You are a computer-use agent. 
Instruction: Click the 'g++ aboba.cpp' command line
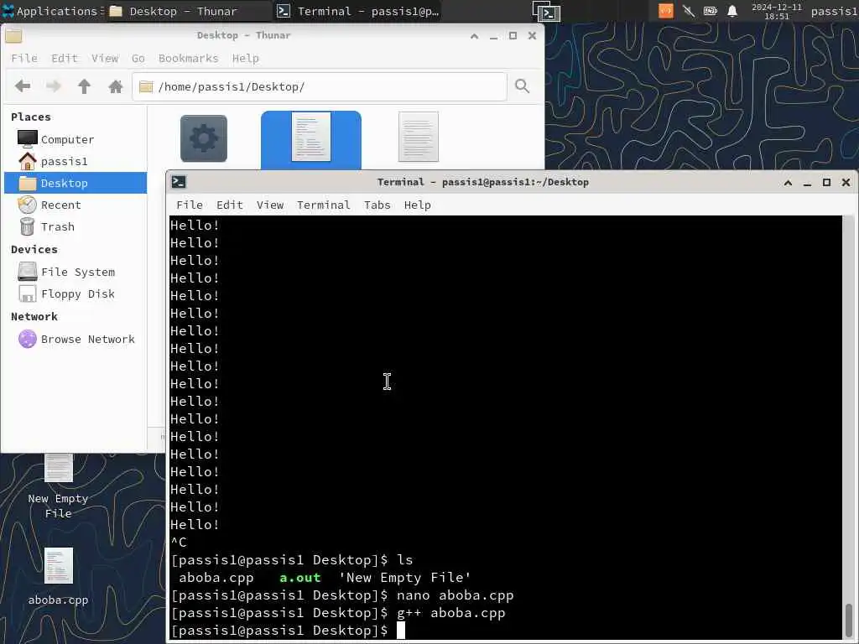[450, 613]
